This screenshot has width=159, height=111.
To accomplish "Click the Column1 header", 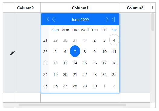I will point(80,8).
